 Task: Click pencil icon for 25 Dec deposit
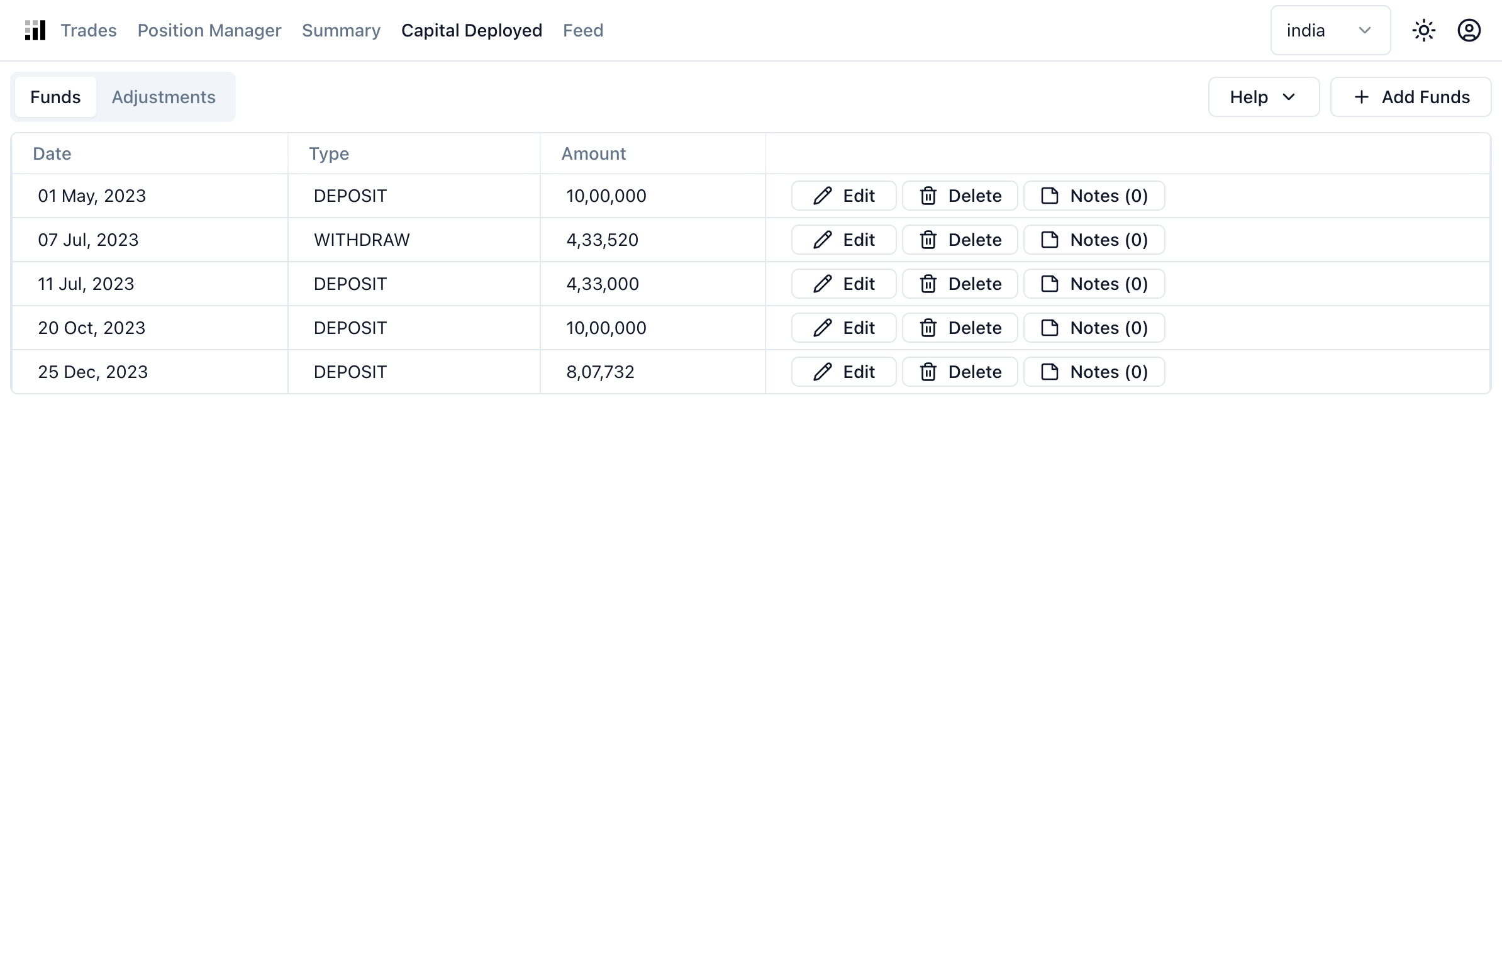(x=823, y=372)
